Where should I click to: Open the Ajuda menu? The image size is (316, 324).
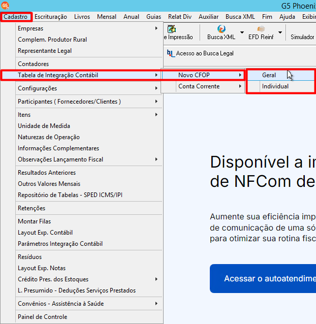[287, 17]
